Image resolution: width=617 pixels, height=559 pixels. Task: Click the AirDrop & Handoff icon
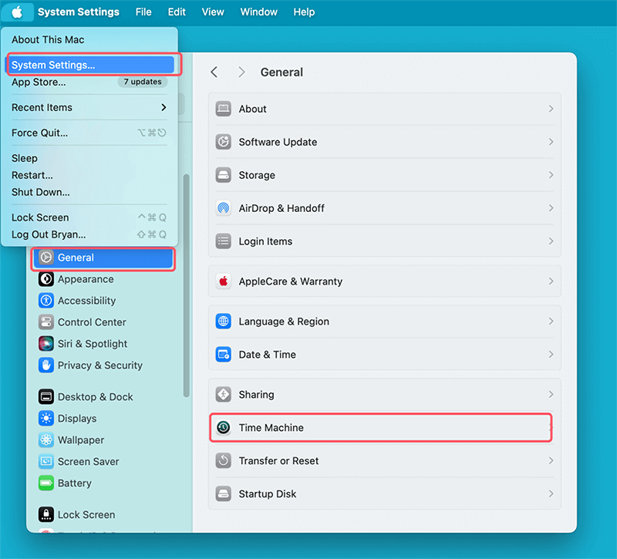tap(224, 208)
